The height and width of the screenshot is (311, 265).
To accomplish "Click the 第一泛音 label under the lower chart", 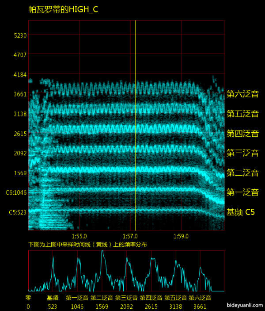I will coord(77,298).
